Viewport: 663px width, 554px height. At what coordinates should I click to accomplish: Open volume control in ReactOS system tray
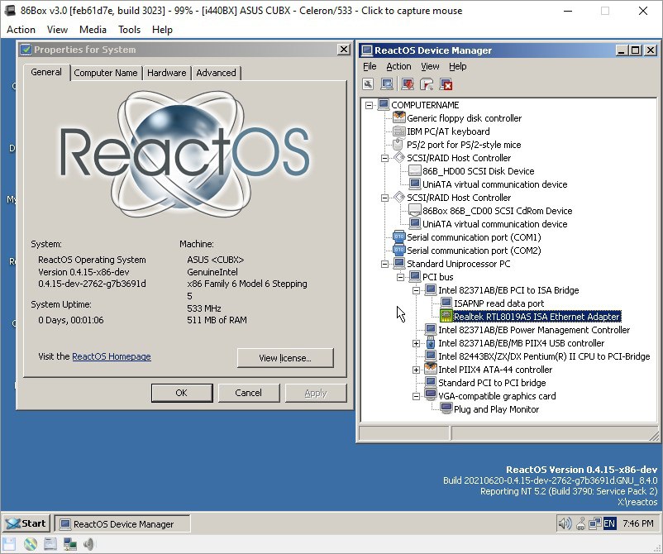click(x=565, y=524)
